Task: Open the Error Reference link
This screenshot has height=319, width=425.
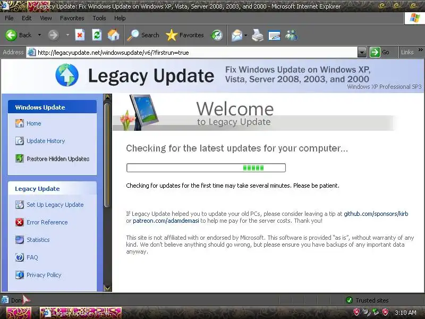Action: click(47, 222)
